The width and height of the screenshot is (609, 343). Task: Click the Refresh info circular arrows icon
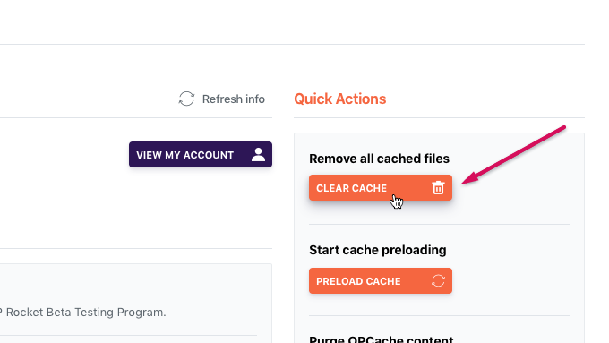click(186, 99)
